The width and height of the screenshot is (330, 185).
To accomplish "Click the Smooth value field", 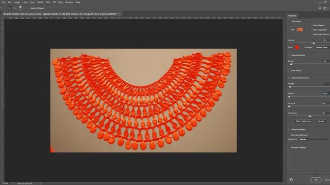I will (325, 84).
